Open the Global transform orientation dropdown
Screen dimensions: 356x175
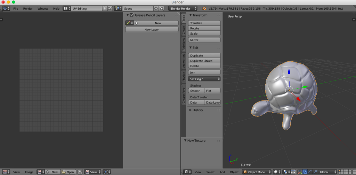point(327,172)
